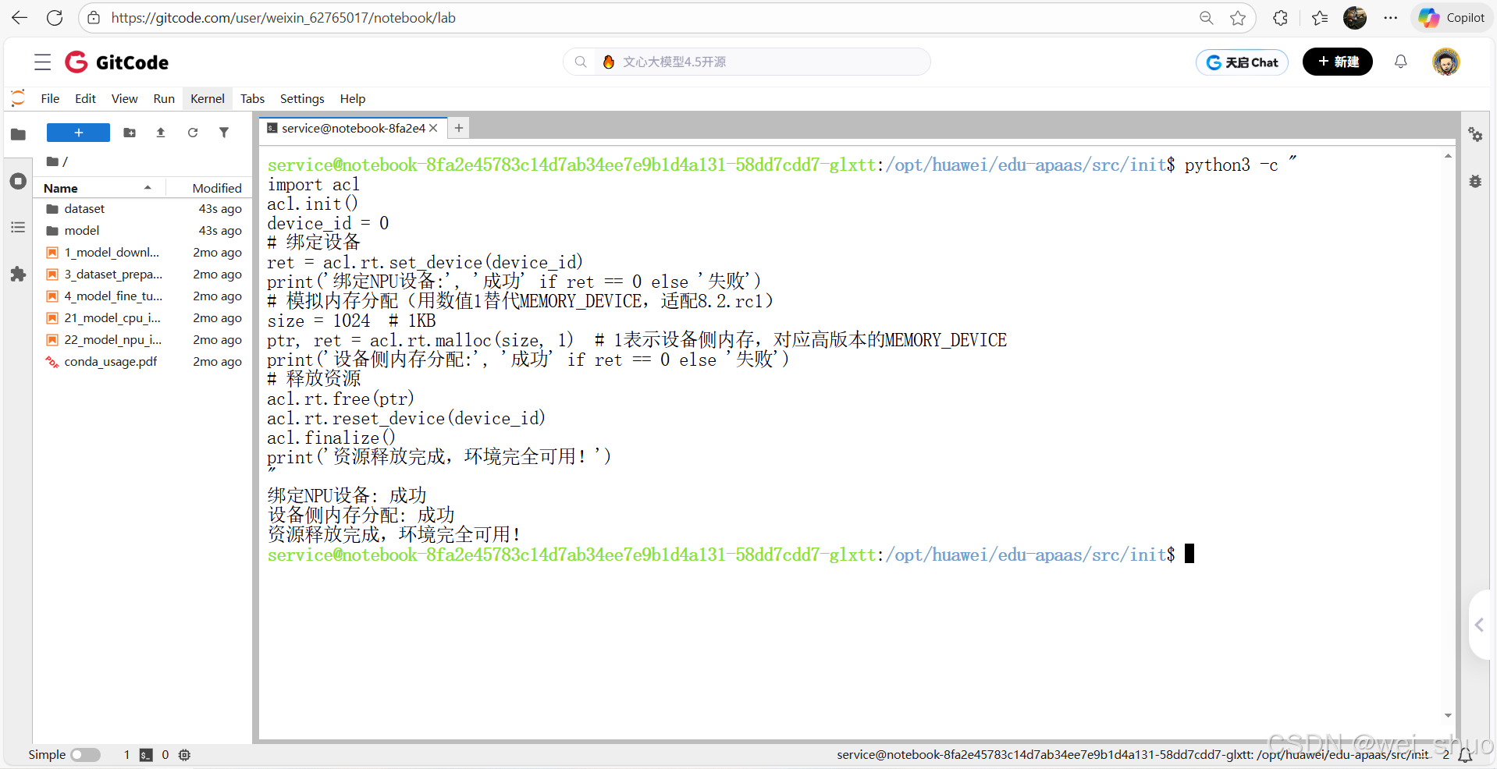Open browser extensions puzzle icon

pyautogui.click(x=1280, y=17)
